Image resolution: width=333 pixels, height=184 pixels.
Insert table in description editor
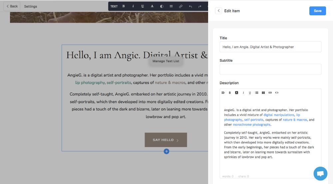click(263, 93)
